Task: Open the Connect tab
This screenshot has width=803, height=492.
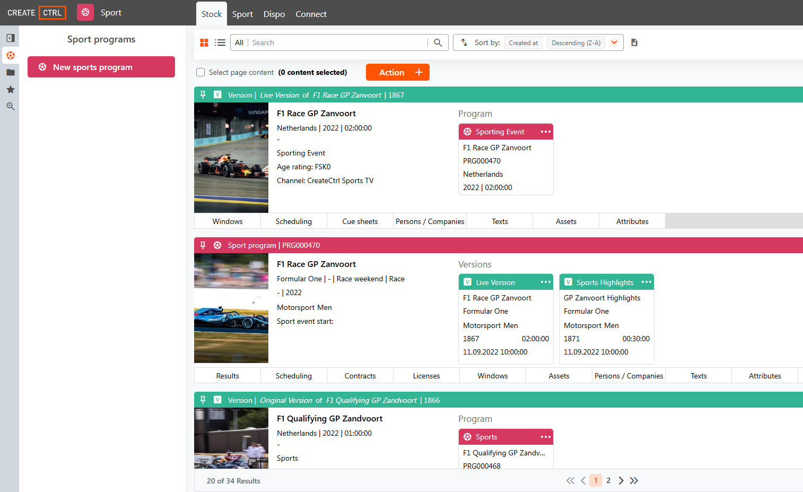Action: [x=311, y=14]
